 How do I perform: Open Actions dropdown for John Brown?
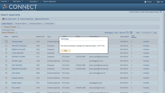146,73
